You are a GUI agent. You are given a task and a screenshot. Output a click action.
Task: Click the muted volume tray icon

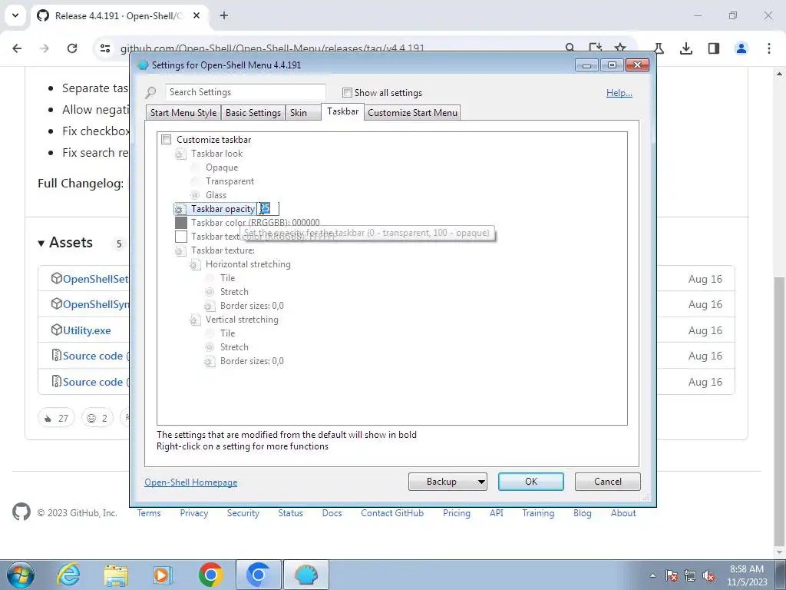pos(708,576)
